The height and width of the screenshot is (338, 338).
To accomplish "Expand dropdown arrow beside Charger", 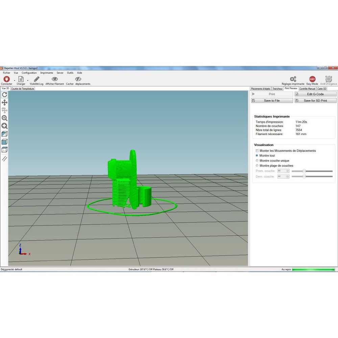I will click(x=28, y=81).
